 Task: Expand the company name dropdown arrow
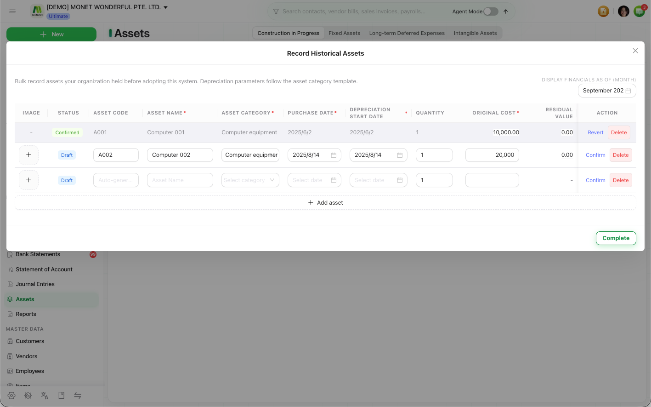coord(166,7)
